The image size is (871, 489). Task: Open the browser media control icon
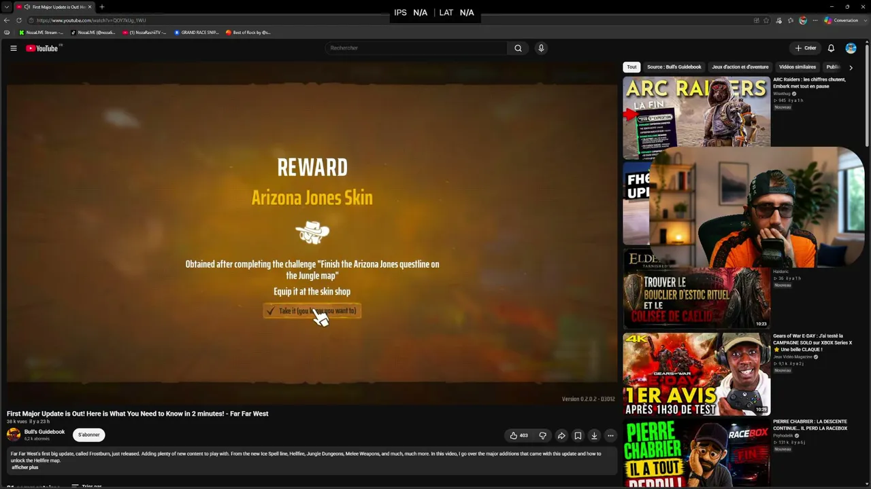click(779, 20)
